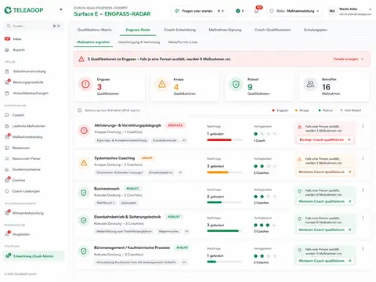Click the Robust shield card icon
This screenshot has height=282, width=376.
pos(236,84)
